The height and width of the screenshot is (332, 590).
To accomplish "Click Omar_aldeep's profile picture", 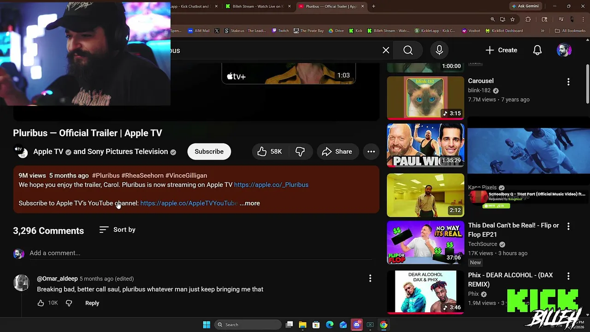I will [21, 283].
